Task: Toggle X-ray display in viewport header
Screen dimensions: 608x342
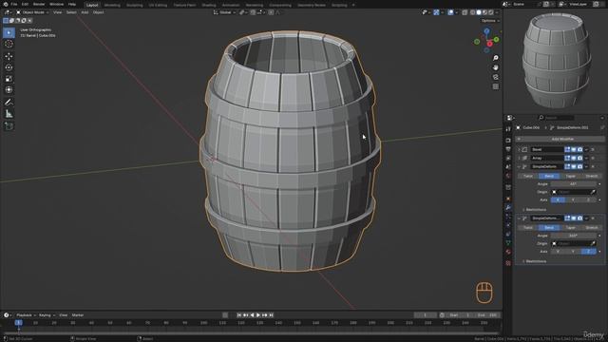Action: pyautogui.click(x=465, y=12)
